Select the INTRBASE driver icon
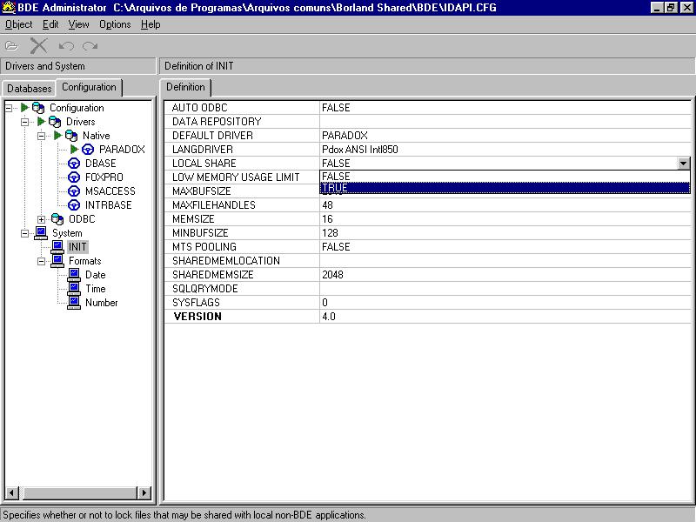 (74, 205)
